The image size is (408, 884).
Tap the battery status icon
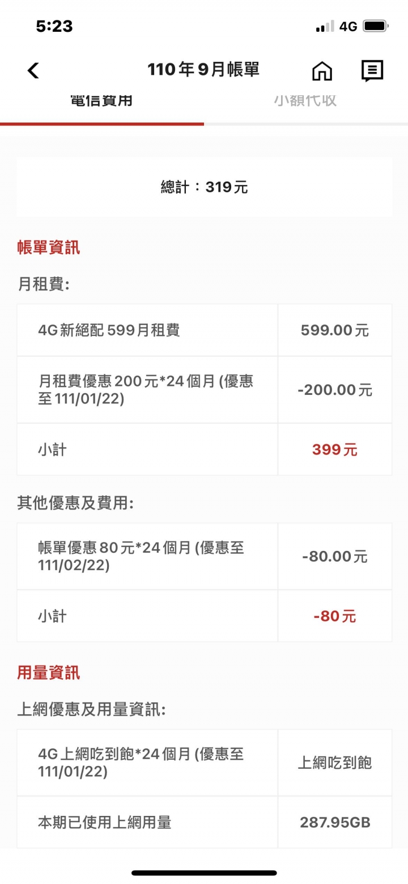pyautogui.click(x=375, y=27)
